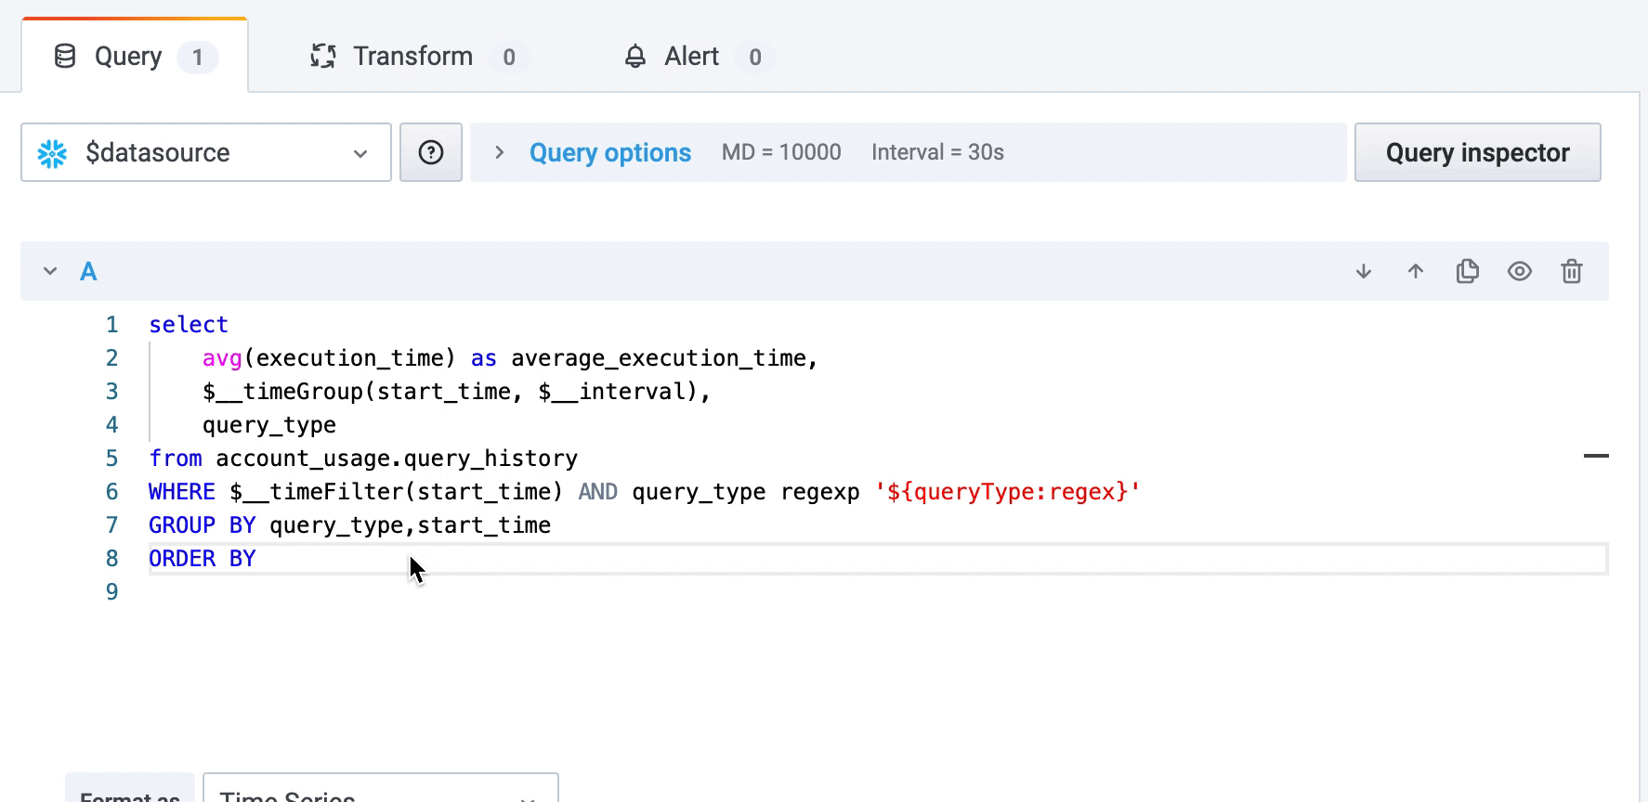Switch to the Transform tab
This screenshot has height=802, width=1648.
(412, 57)
